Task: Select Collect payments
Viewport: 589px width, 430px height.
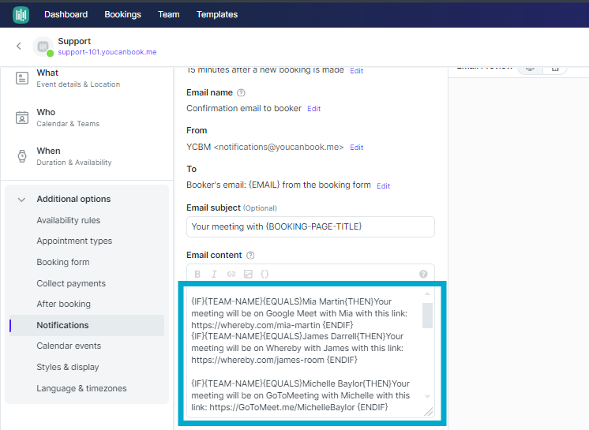Action: point(71,283)
